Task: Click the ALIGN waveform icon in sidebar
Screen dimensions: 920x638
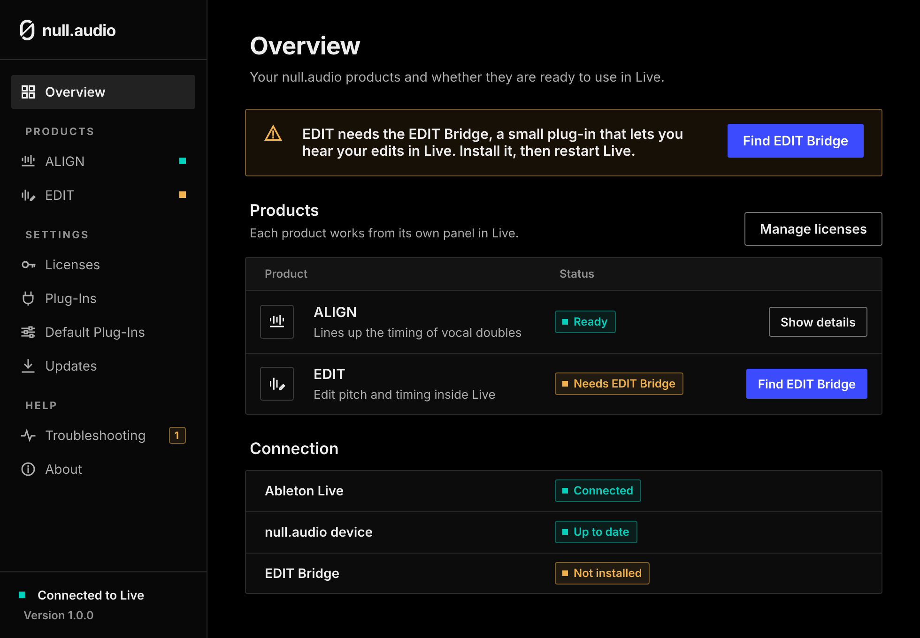Action: 28,161
